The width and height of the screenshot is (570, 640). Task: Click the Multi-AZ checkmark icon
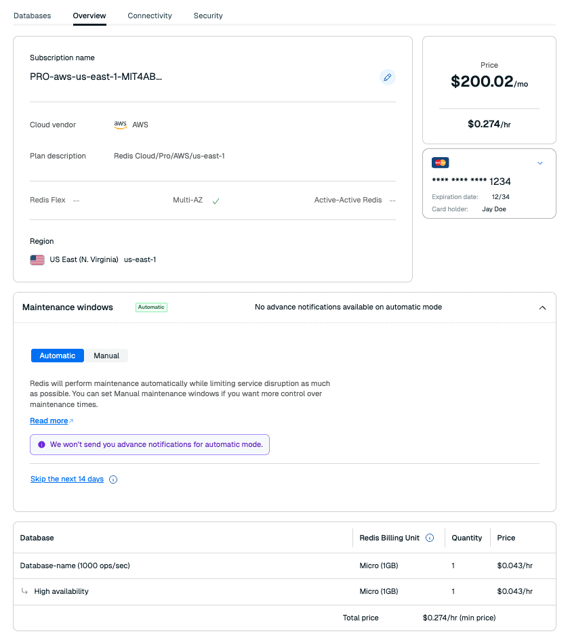tap(216, 200)
